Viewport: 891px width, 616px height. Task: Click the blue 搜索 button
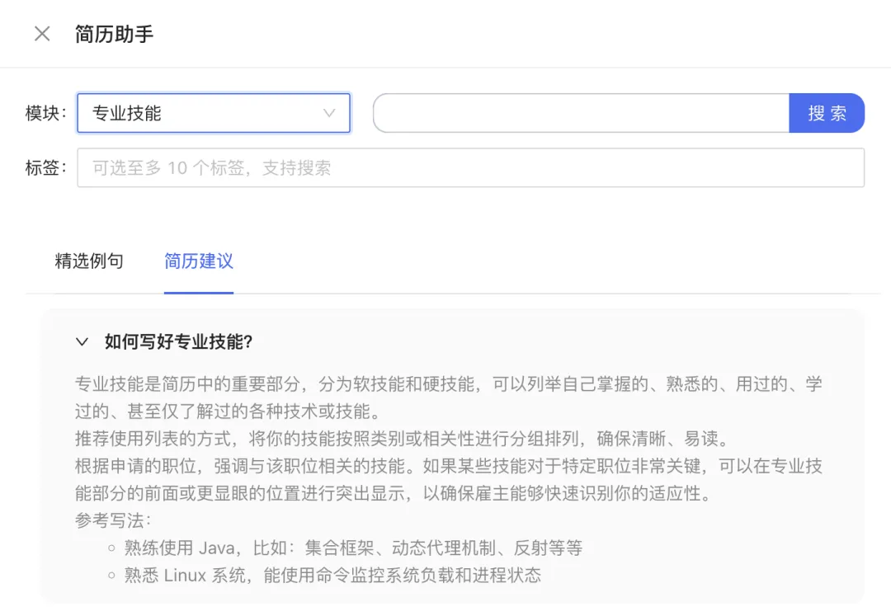point(827,113)
